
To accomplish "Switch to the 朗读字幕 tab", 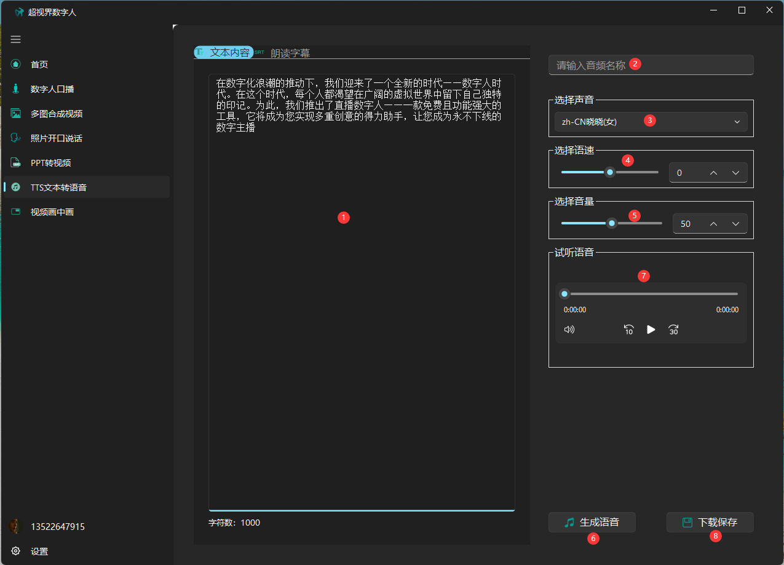I will point(290,53).
